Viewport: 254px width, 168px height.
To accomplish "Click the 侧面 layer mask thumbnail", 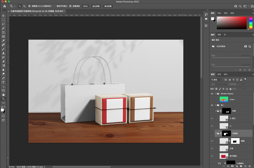I will pos(235,141).
